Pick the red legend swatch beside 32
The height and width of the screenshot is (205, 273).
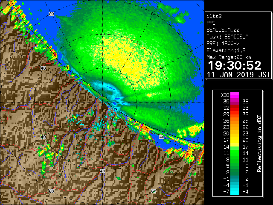pos(235,108)
